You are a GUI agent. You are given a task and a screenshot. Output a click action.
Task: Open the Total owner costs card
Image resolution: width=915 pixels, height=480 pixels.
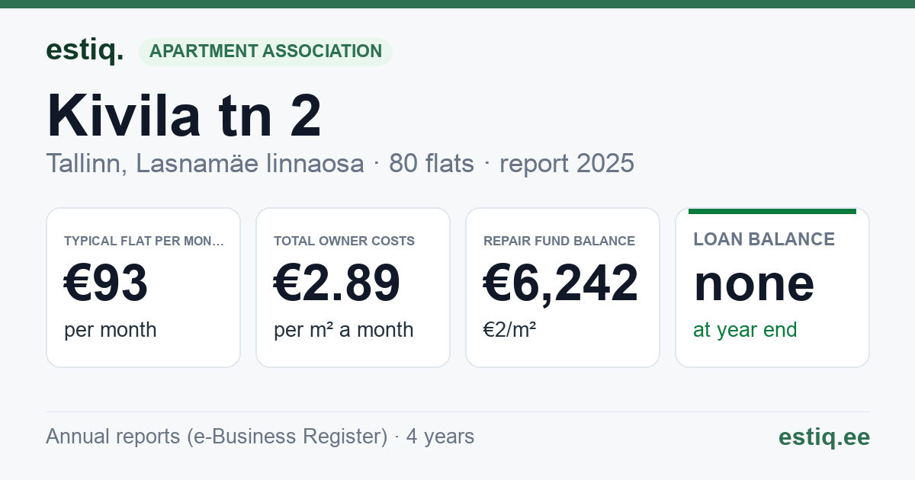pos(353,287)
